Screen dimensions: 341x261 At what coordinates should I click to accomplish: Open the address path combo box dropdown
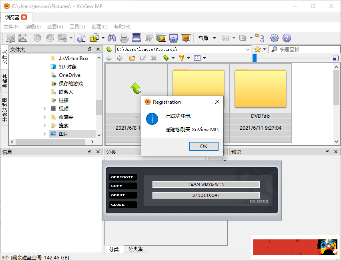pyautogui.click(x=247, y=49)
